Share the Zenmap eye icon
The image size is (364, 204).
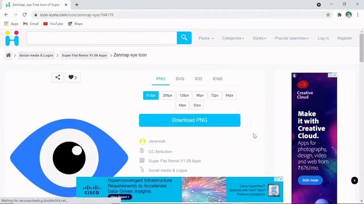pyautogui.click(x=57, y=77)
